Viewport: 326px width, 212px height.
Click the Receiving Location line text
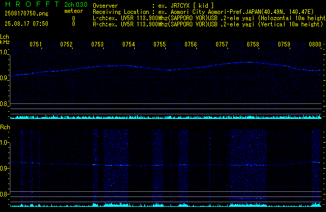pyautogui.click(x=203, y=12)
